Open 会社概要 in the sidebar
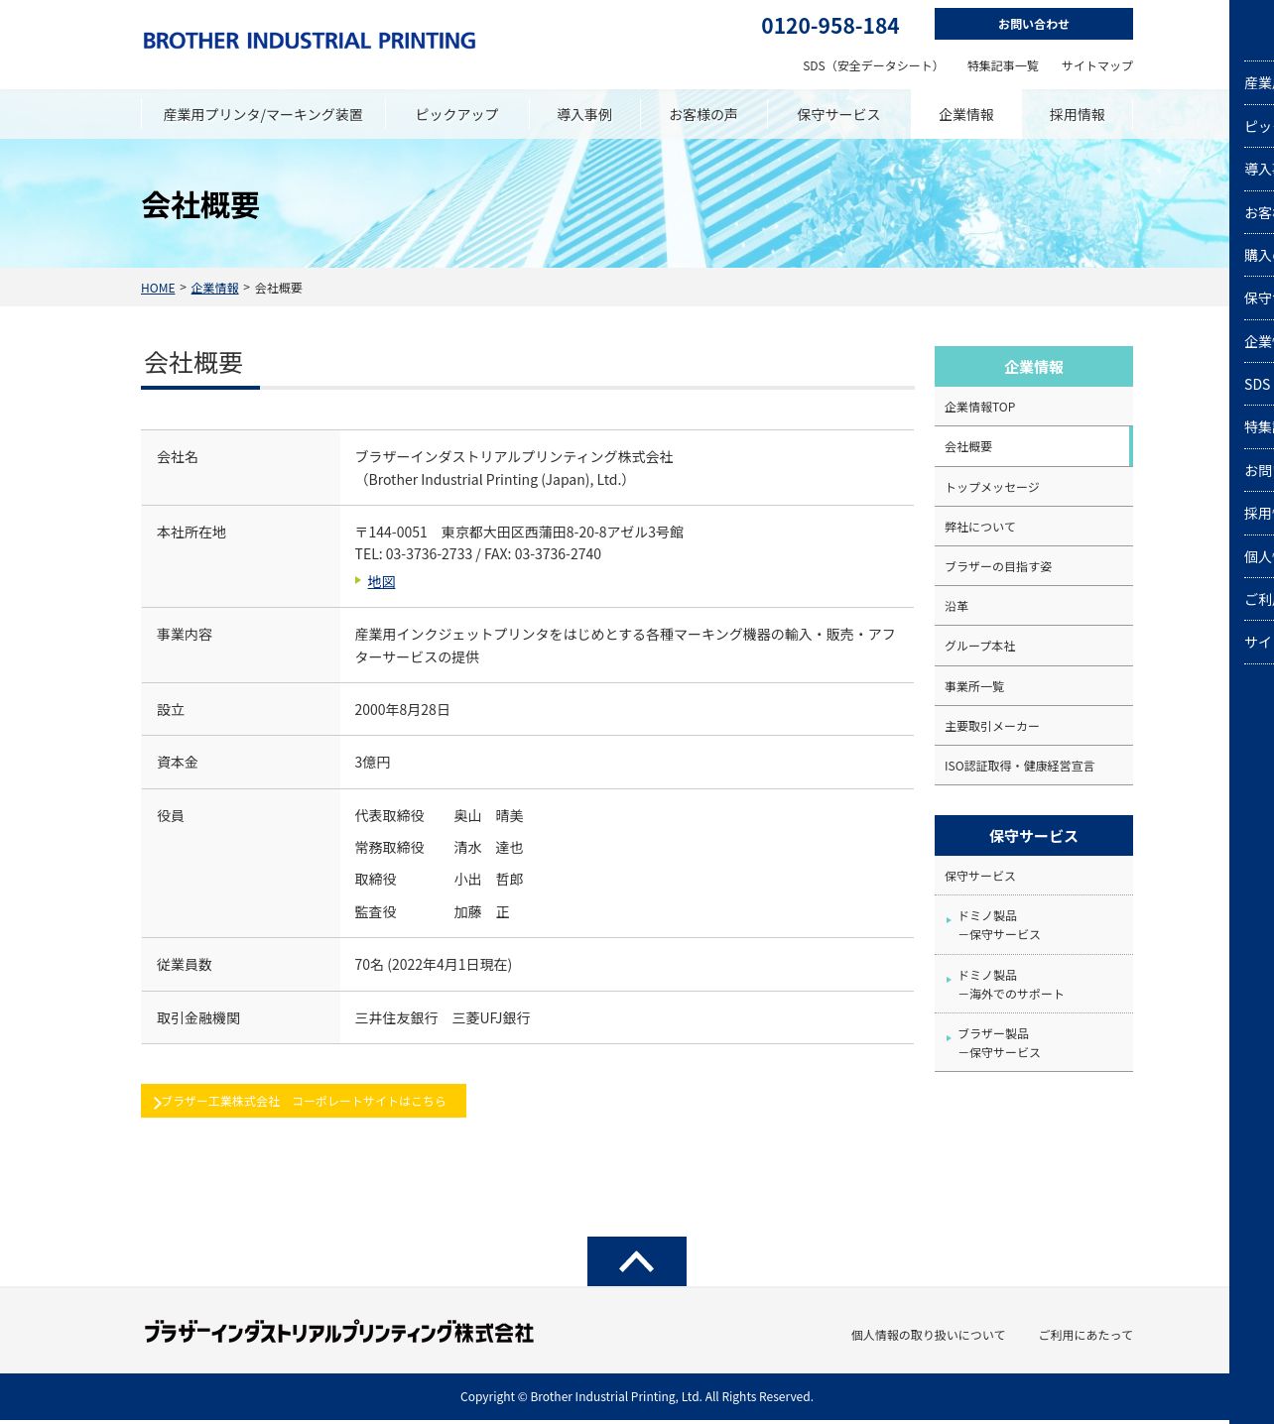Viewport: 1274px width, 1424px height. coord(1033,446)
